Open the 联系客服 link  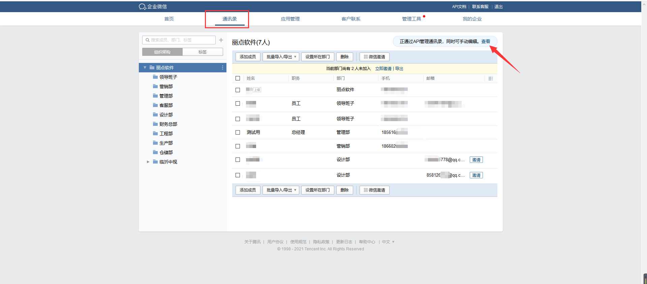pos(480,7)
